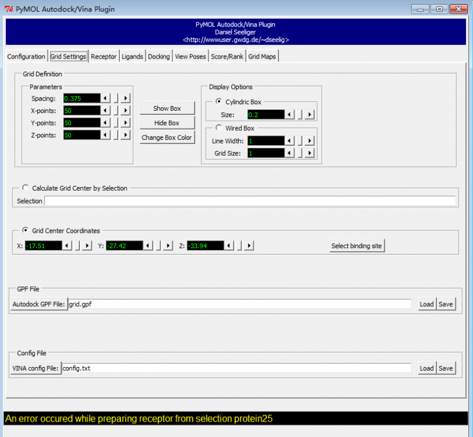Screen dimensions: 473x437
Task: Click the Show Box button
Action: click(x=167, y=108)
